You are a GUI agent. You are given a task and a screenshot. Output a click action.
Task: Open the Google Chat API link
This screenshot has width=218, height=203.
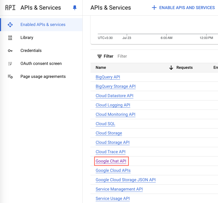coord(111,161)
